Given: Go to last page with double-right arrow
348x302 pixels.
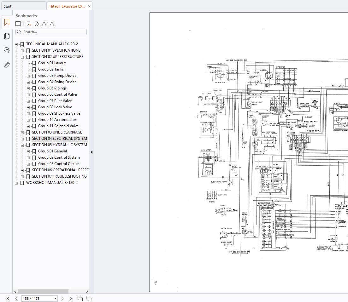Looking at the screenshot, I should (x=71, y=299).
